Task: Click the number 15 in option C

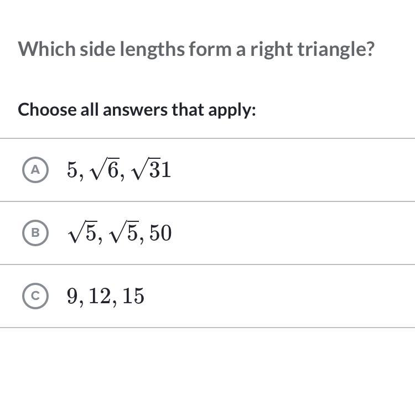Action: click(x=133, y=296)
